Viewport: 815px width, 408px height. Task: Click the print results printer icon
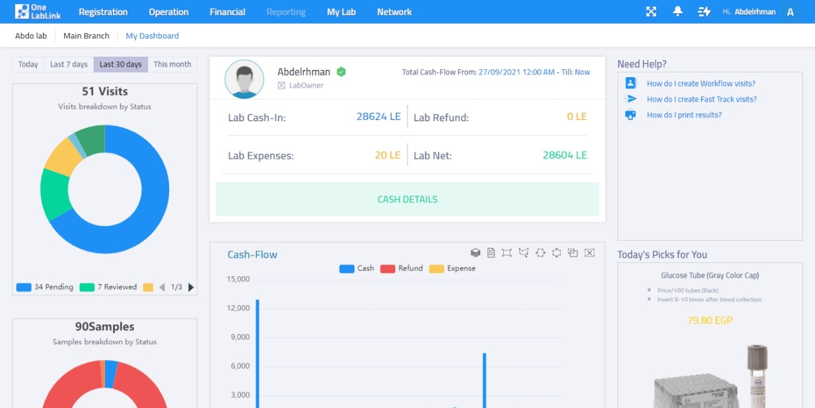(631, 115)
